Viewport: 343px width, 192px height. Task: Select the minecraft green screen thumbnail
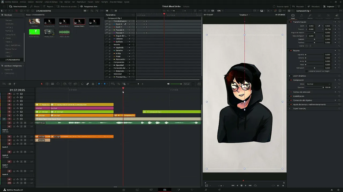(34, 32)
